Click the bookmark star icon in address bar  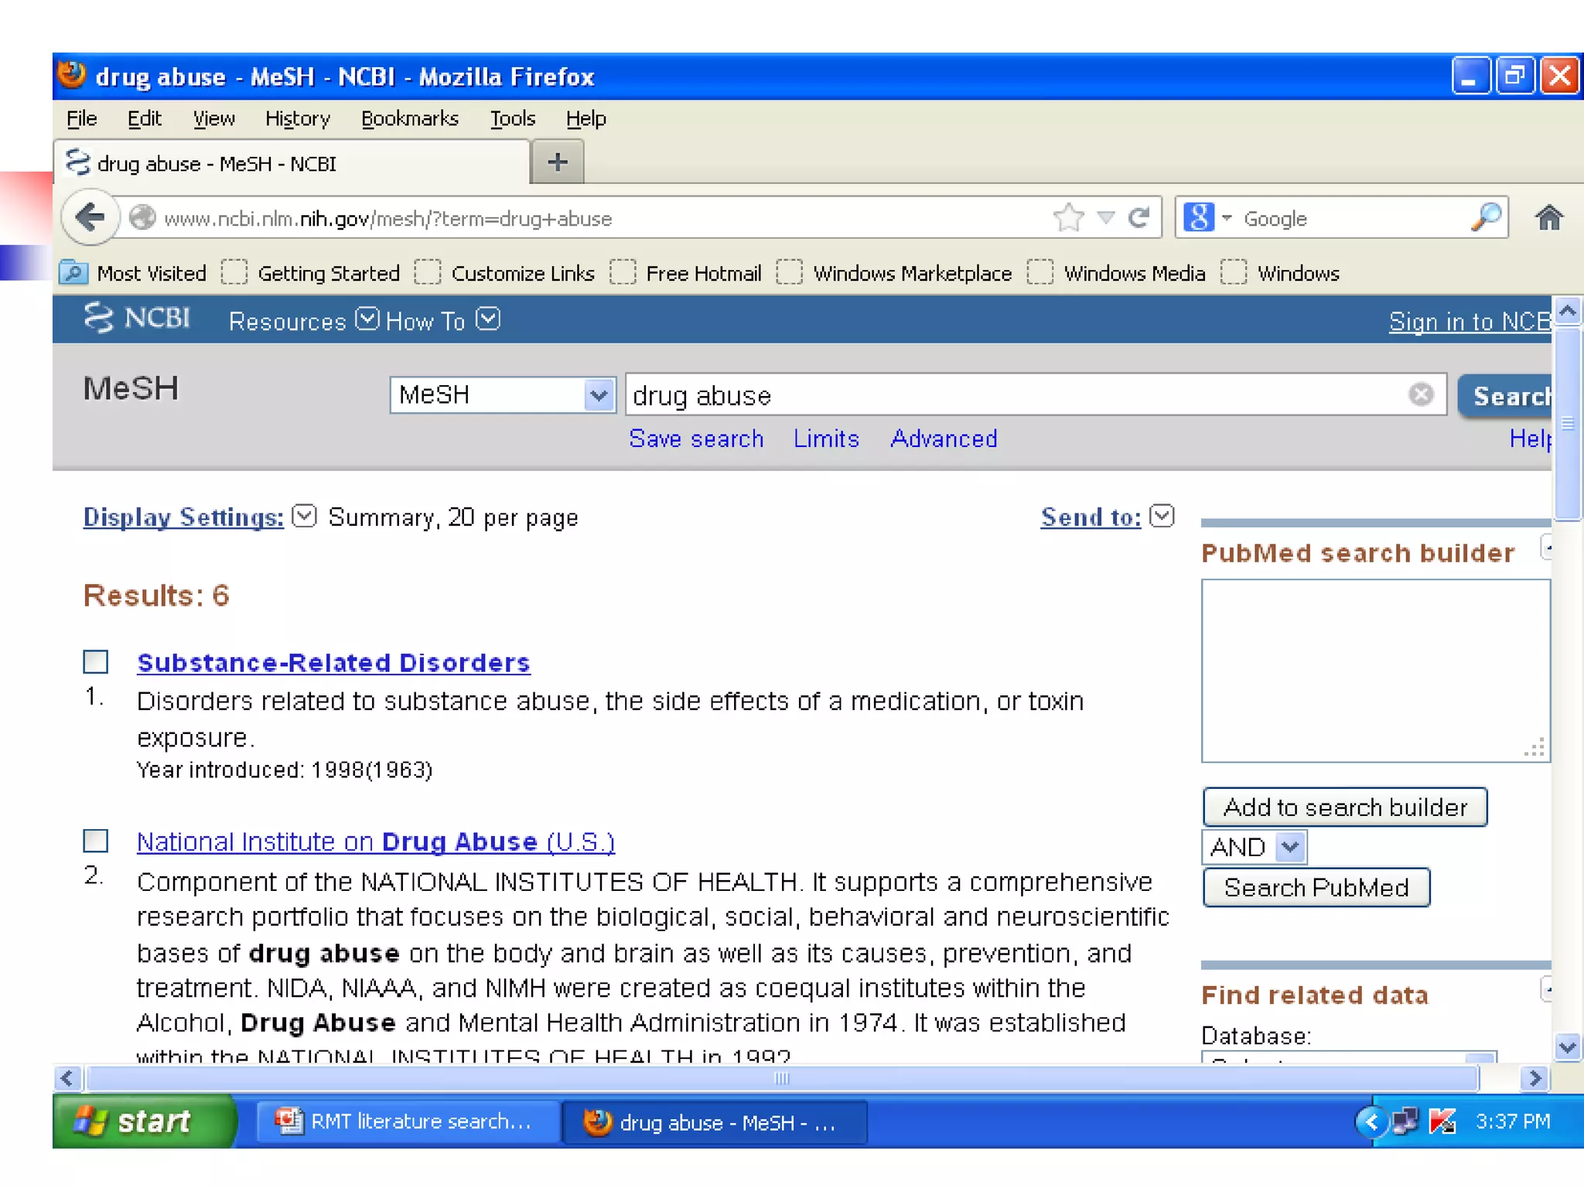(x=1069, y=218)
